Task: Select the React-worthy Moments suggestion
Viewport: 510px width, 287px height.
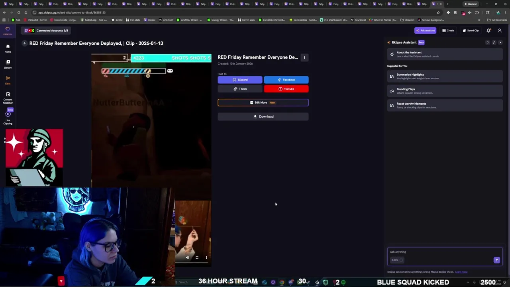Action: [x=445, y=105]
